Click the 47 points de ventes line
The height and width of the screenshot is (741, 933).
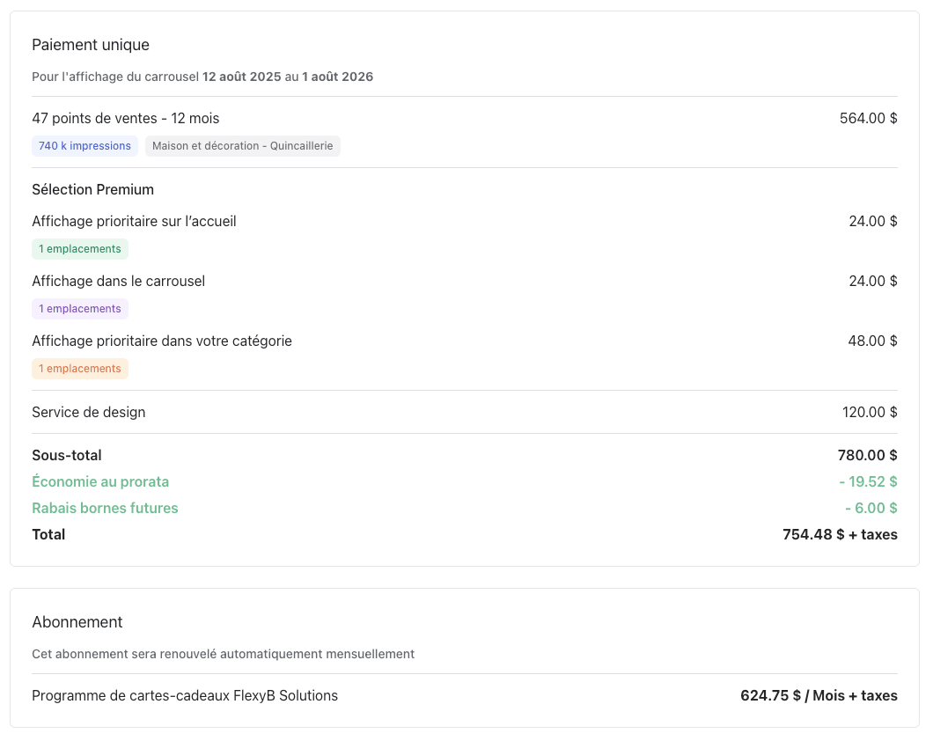126,118
